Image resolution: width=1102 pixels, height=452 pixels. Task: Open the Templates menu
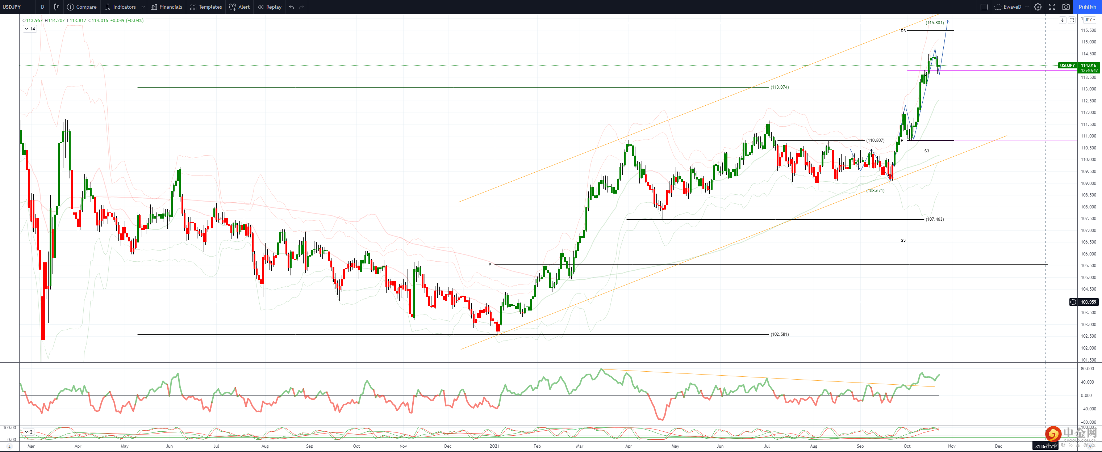point(206,7)
